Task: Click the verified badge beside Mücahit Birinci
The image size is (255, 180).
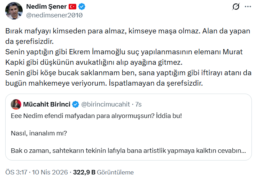Action: coord(75,104)
